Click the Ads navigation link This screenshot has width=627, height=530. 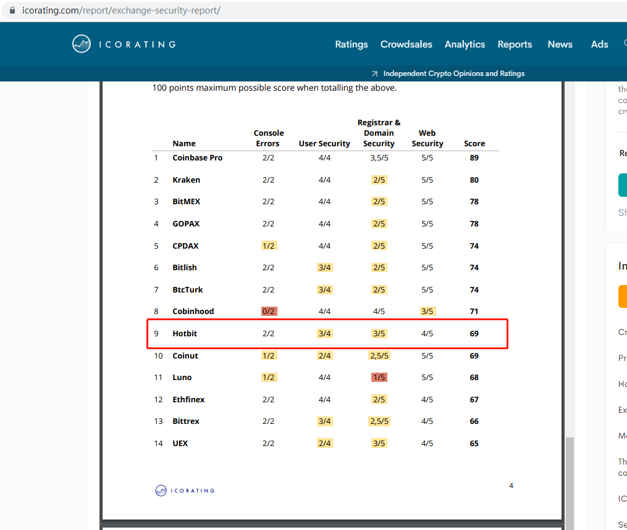pyautogui.click(x=599, y=44)
